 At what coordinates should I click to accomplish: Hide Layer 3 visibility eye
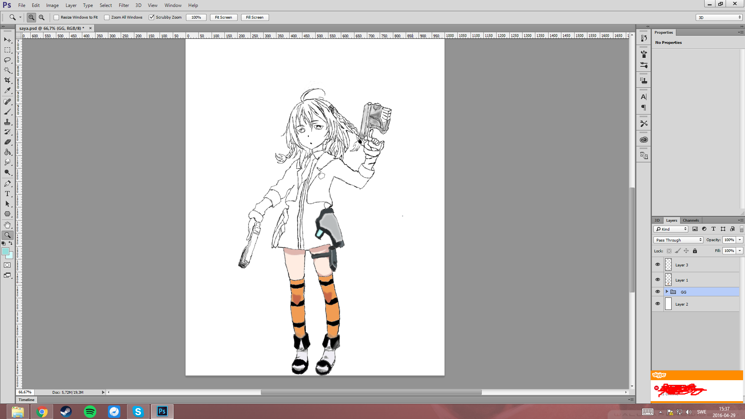tap(658, 265)
